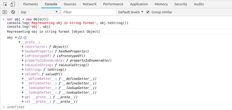Screen dimensions: 232x110
Task: Toggle the Group similar checkbox
Action: pos(148,12)
